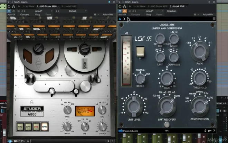Click the A preset slot icon
The height and width of the screenshot is (143, 228).
pyautogui.click(x=120, y=19)
